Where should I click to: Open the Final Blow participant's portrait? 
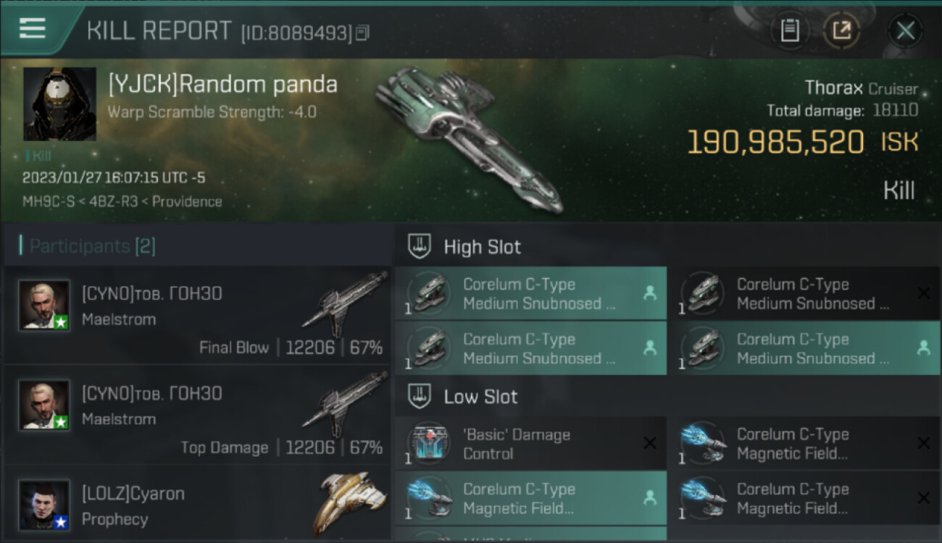(x=44, y=306)
